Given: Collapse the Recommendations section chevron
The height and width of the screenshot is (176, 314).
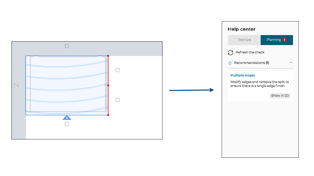Looking at the screenshot, I should pyautogui.click(x=291, y=63).
